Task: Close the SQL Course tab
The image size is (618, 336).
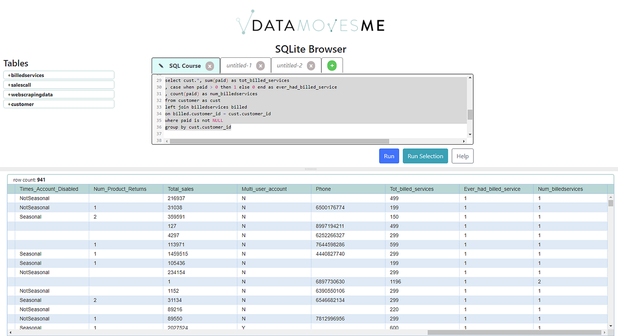Action: [x=210, y=66]
